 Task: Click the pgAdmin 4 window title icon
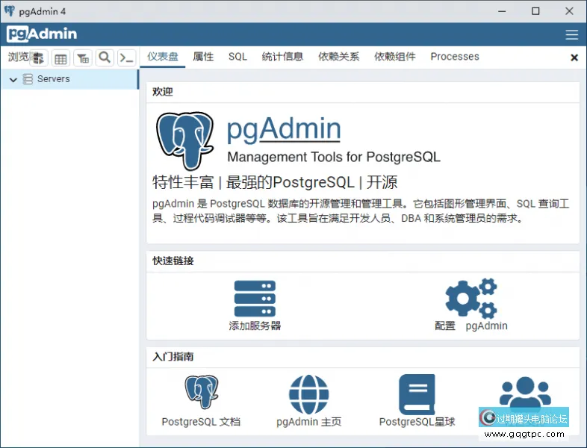[x=10, y=11]
